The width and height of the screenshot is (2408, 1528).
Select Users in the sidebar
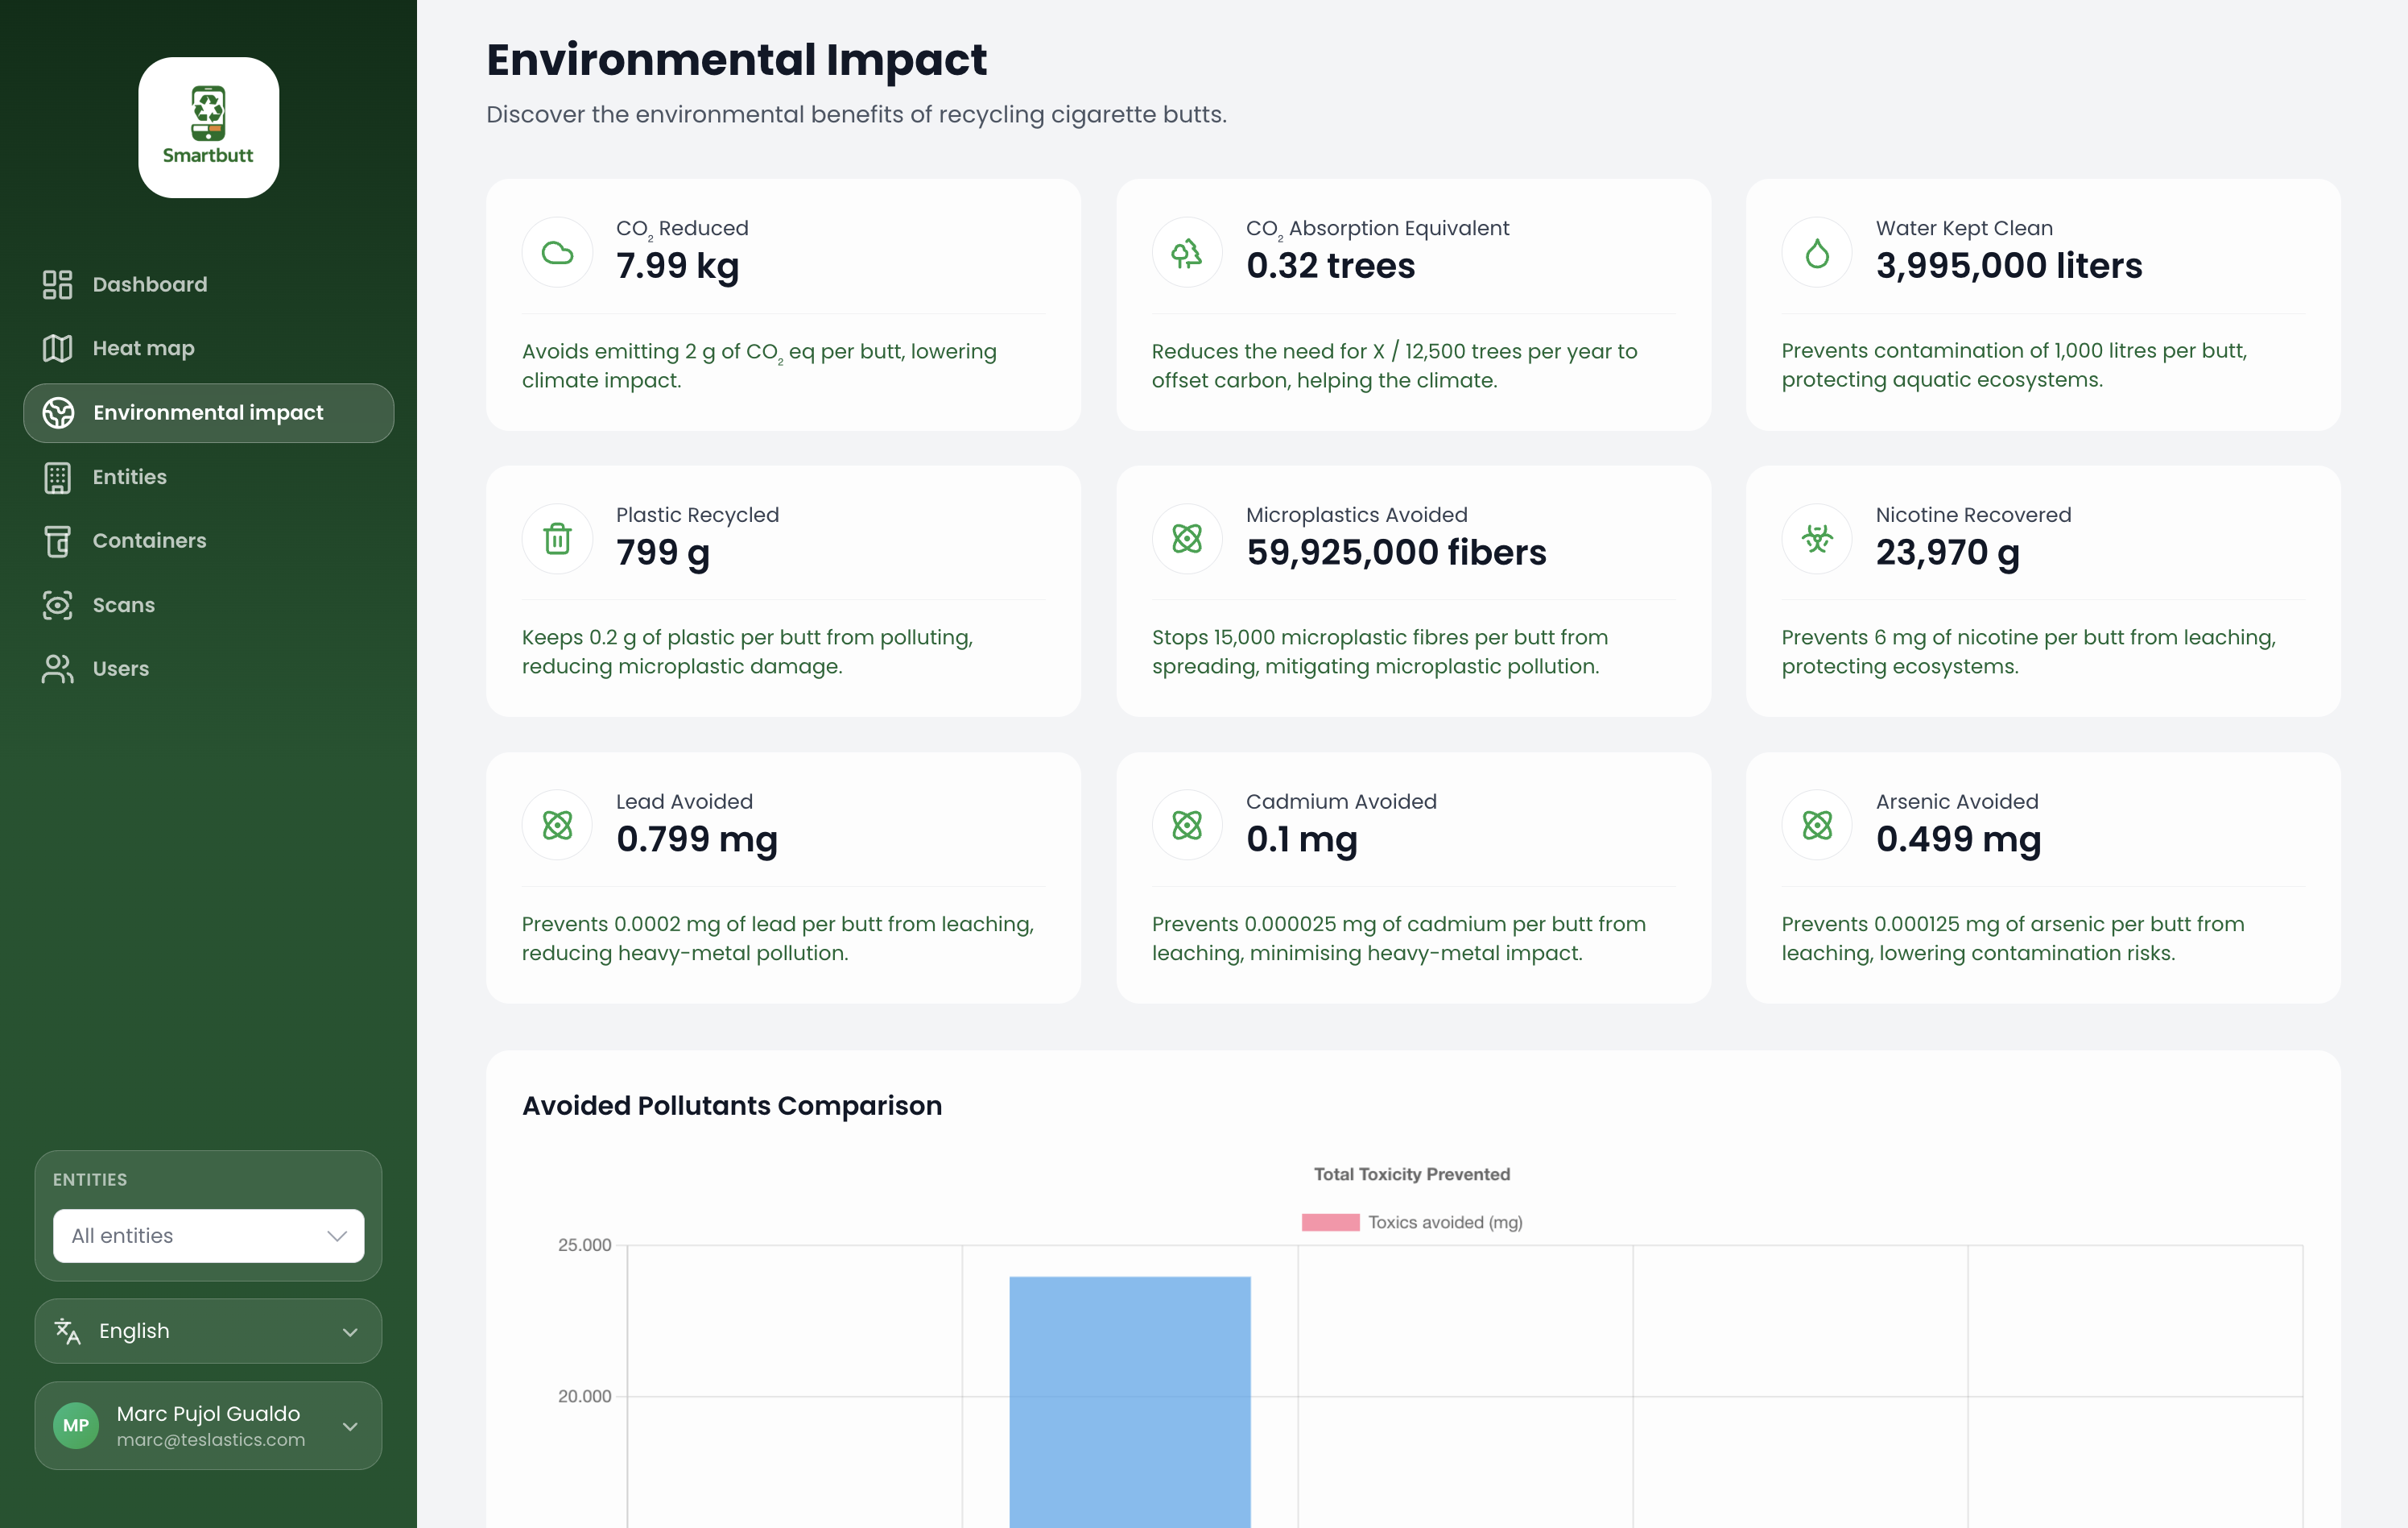pos(120,669)
